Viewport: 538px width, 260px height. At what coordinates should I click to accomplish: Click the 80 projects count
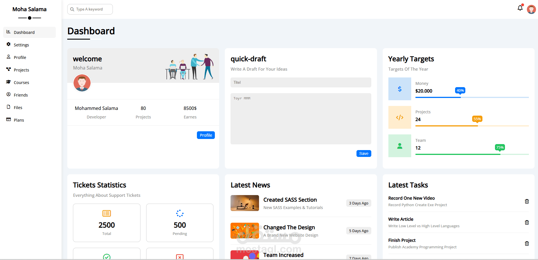pos(143,108)
